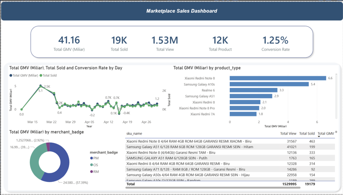Click Total View value 22958
This screenshot has height=195, width=343.
point(292,175)
